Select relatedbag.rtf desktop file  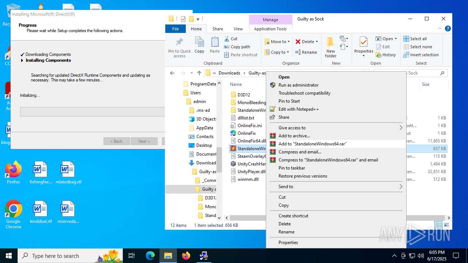coord(68,172)
